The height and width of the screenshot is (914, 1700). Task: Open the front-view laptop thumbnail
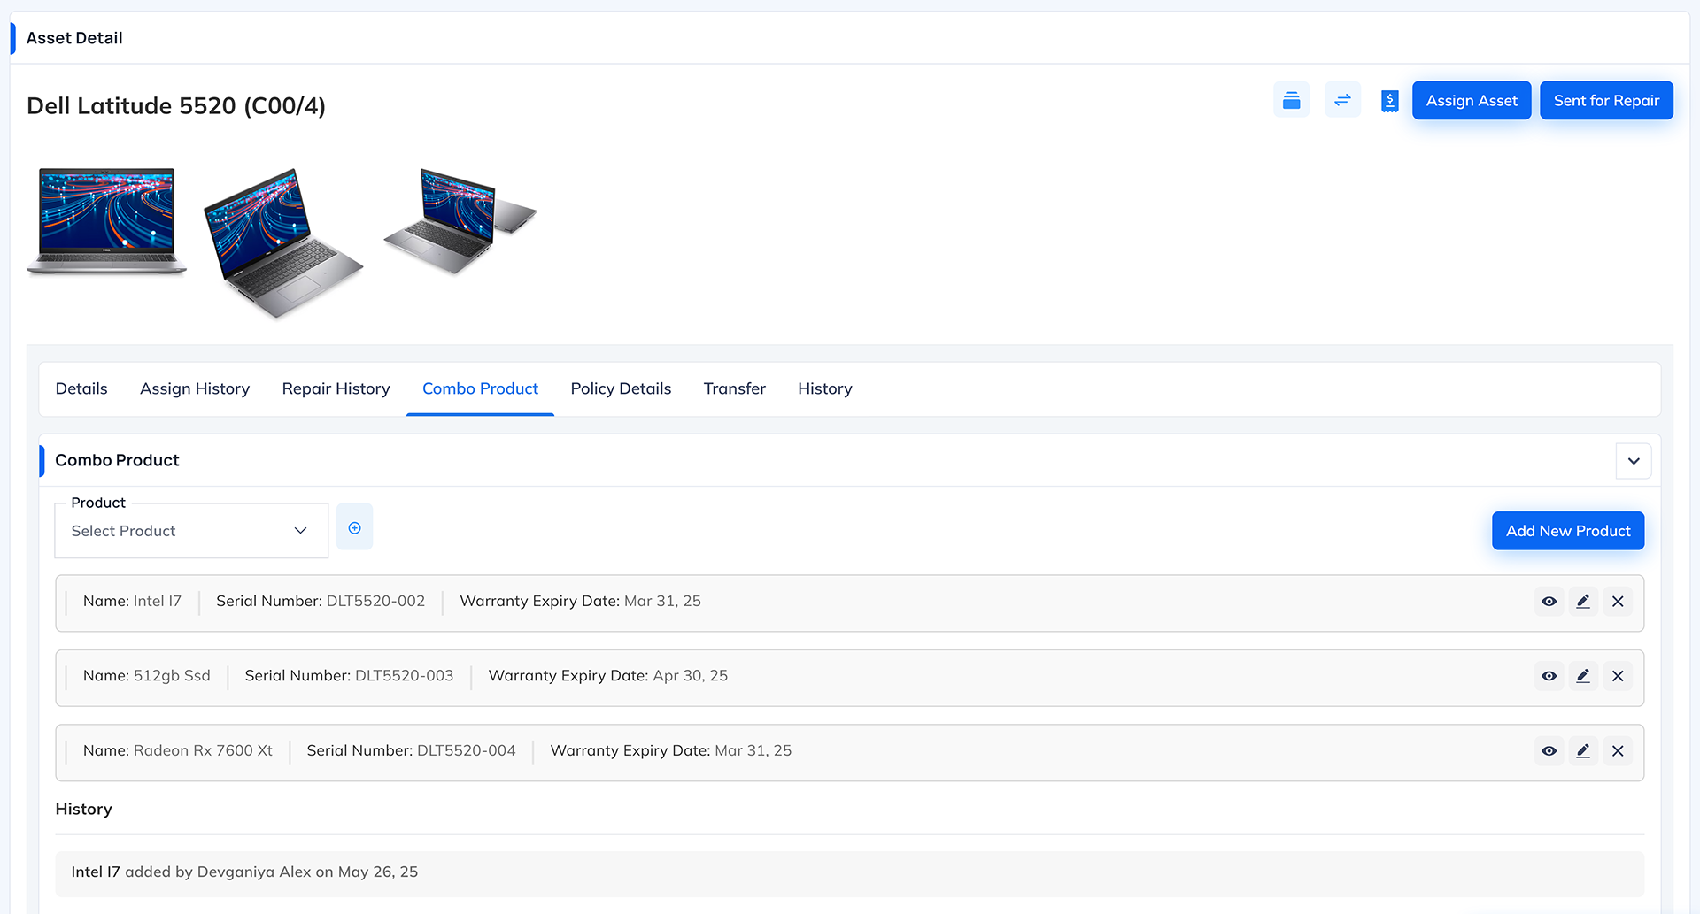(107, 221)
